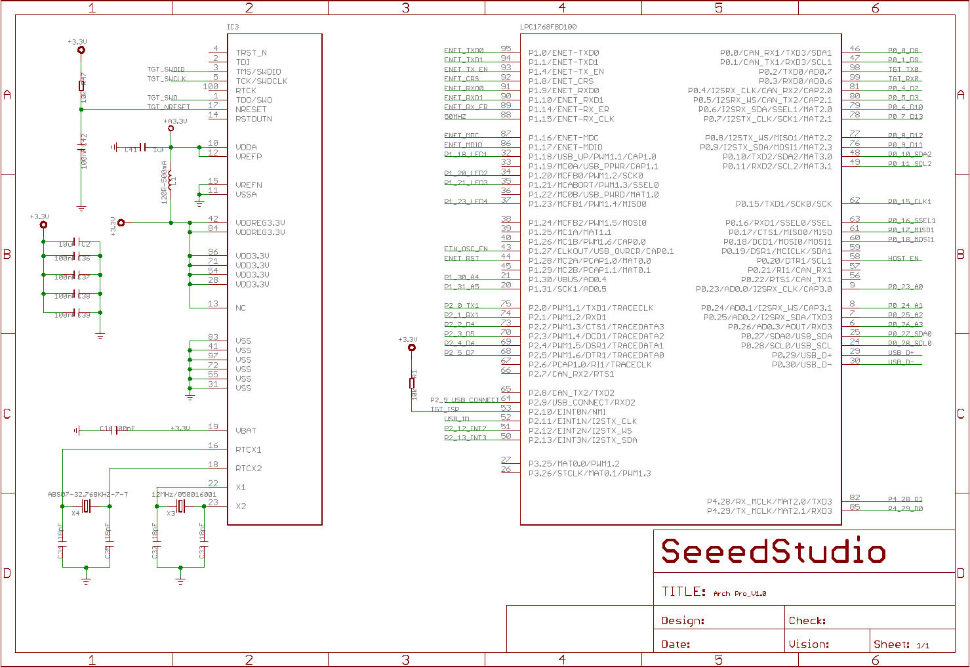The image size is (970, 668).
Task: Select the RTCX2 pin name
Action: (x=249, y=469)
